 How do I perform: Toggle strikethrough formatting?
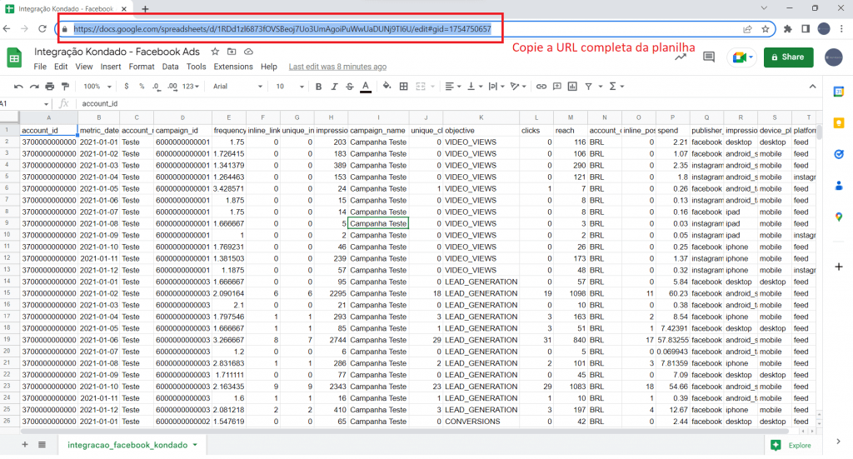[x=349, y=86]
